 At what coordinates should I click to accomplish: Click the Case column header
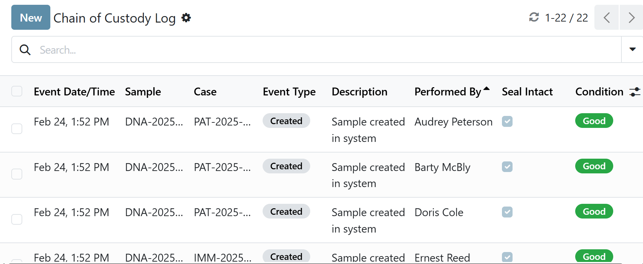click(x=205, y=92)
